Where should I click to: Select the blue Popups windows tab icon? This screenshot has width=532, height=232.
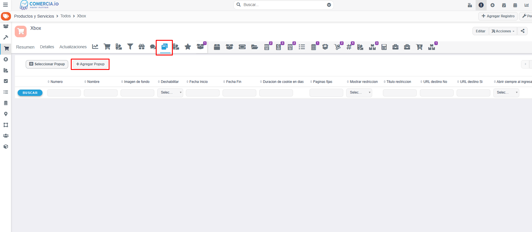(164, 47)
